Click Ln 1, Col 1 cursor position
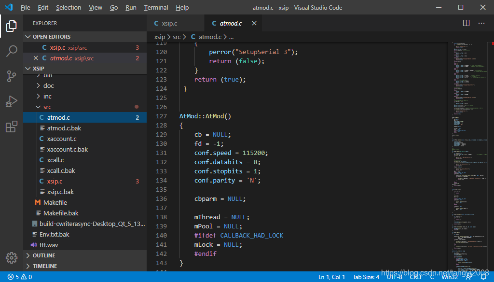Screen dimensions: 494x282 [x=331, y=277]
